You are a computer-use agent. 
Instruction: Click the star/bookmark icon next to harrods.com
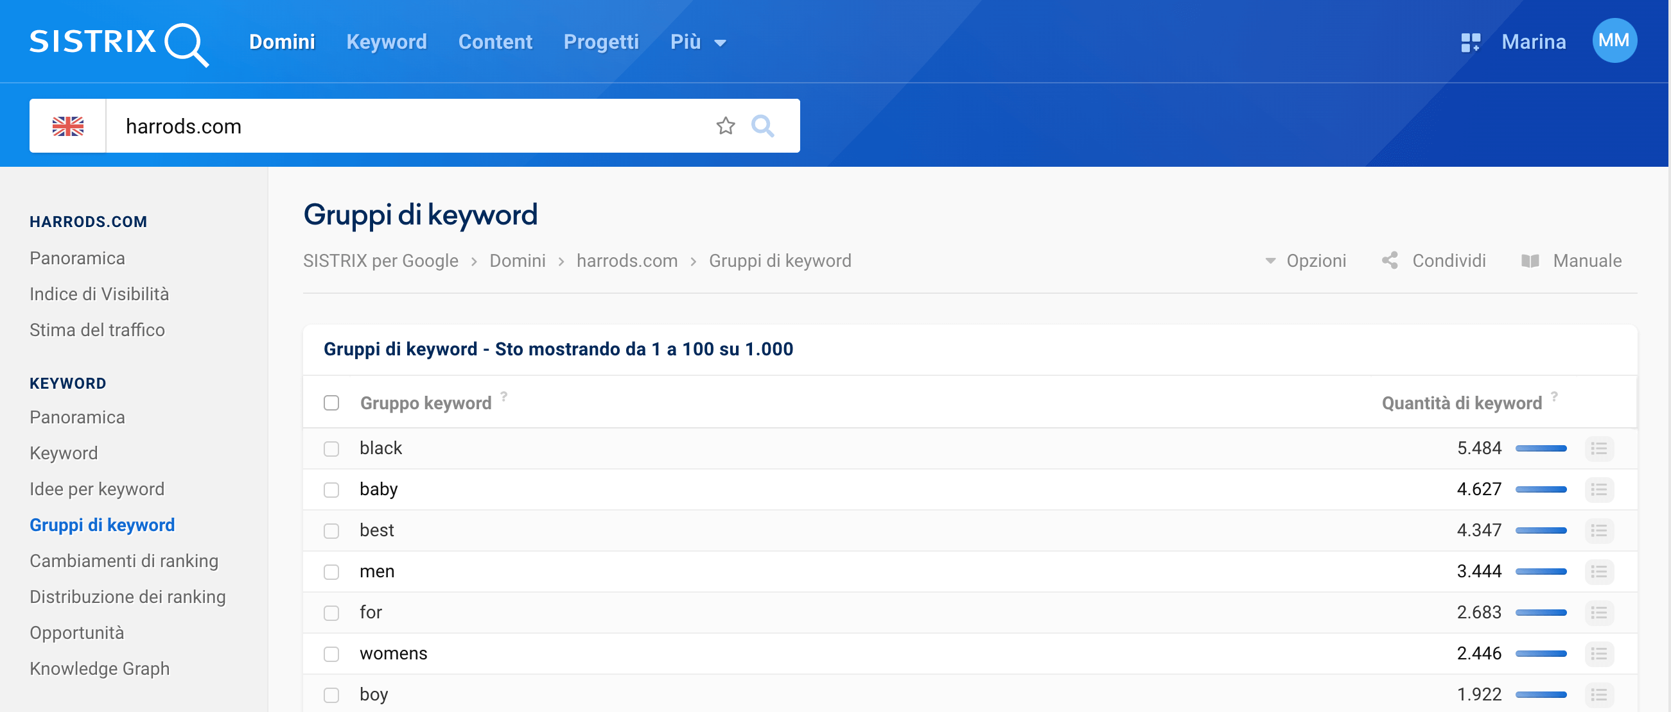click(727, 124)
